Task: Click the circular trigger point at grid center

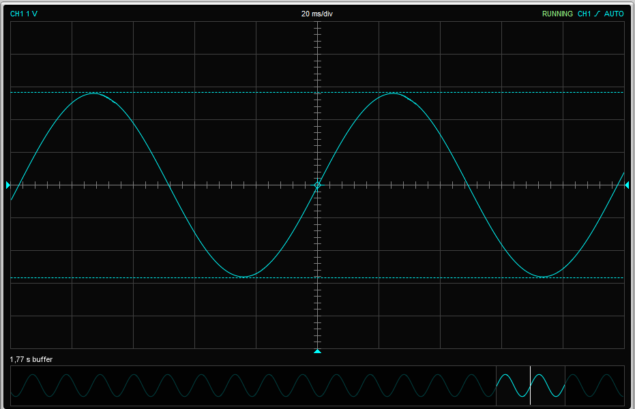Action: pyautogui.click(x=317, y=185)
